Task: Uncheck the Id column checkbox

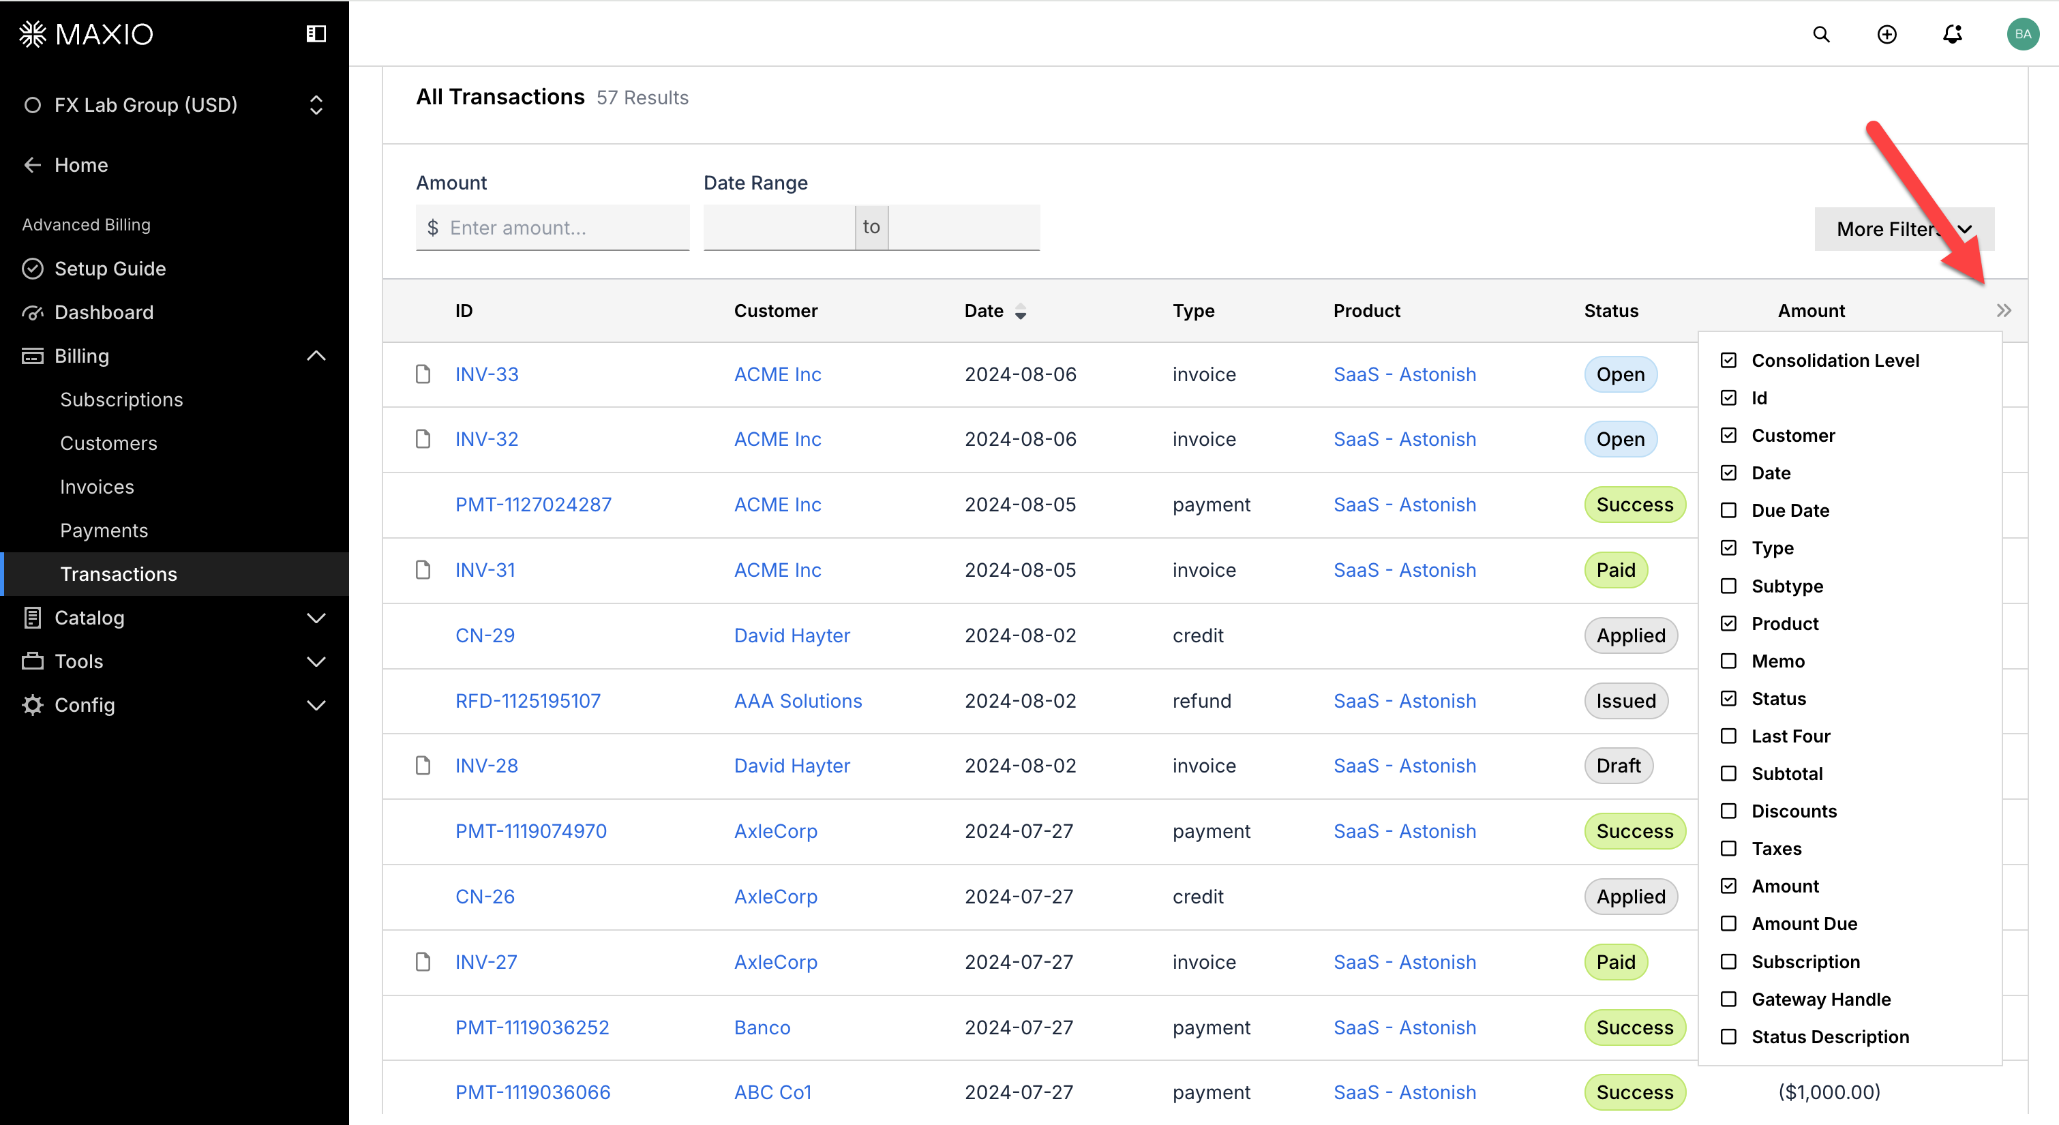Action: click(1728, 398)
